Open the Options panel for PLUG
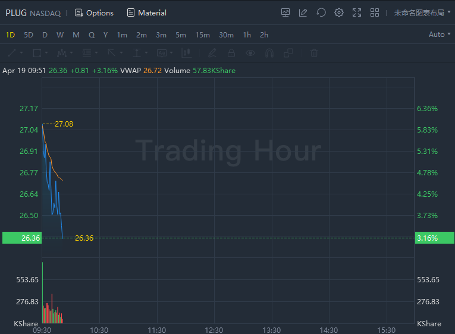This screenshot has height=334, width=455. point(95,12)
